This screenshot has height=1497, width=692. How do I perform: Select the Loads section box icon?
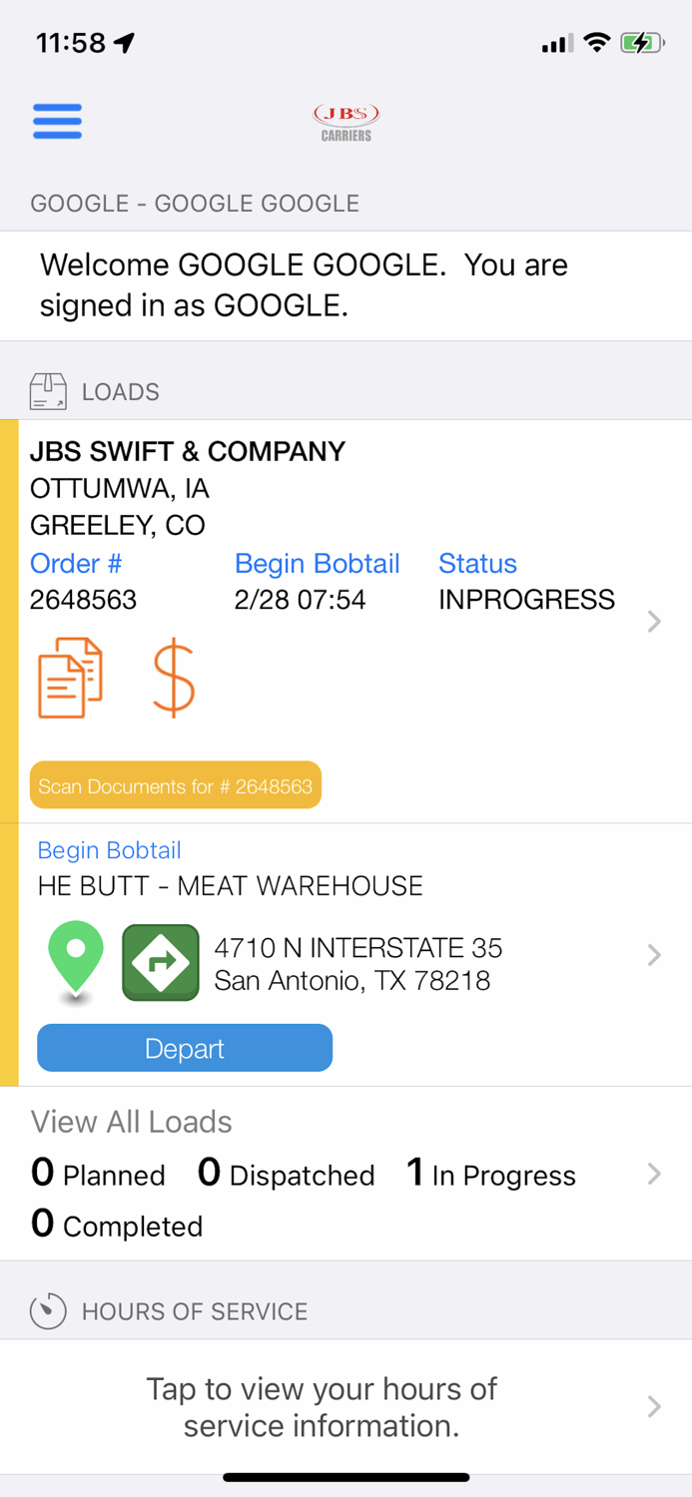pos(46,391)
